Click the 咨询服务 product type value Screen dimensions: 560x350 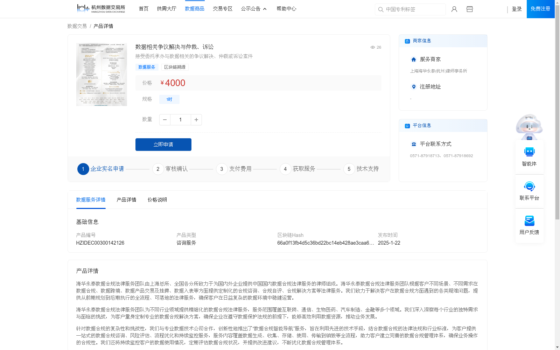(x=186, y=243)
